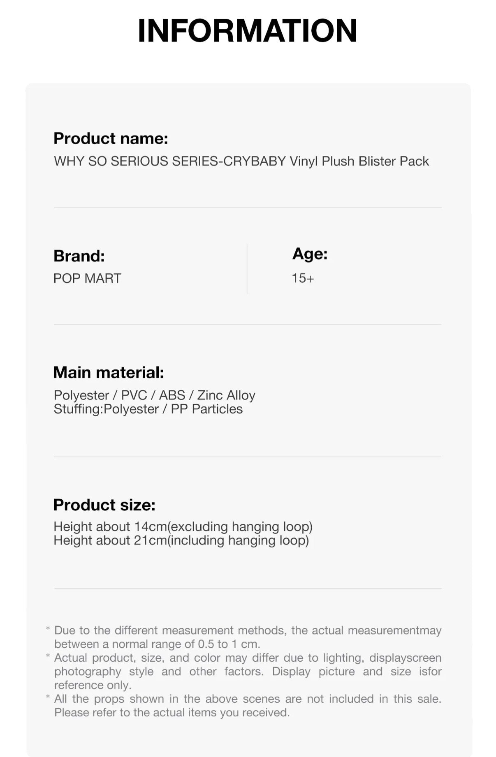Click the Height about 21cm line
The image size is (496, 757).
pyautogui.click(x=181, y=540)
